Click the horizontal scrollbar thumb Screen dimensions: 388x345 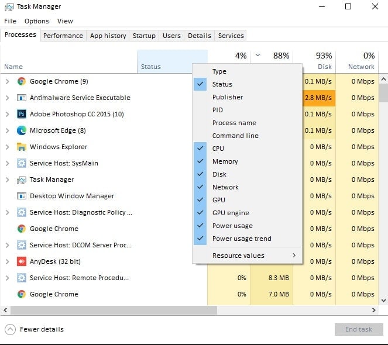tap(114, 310)
